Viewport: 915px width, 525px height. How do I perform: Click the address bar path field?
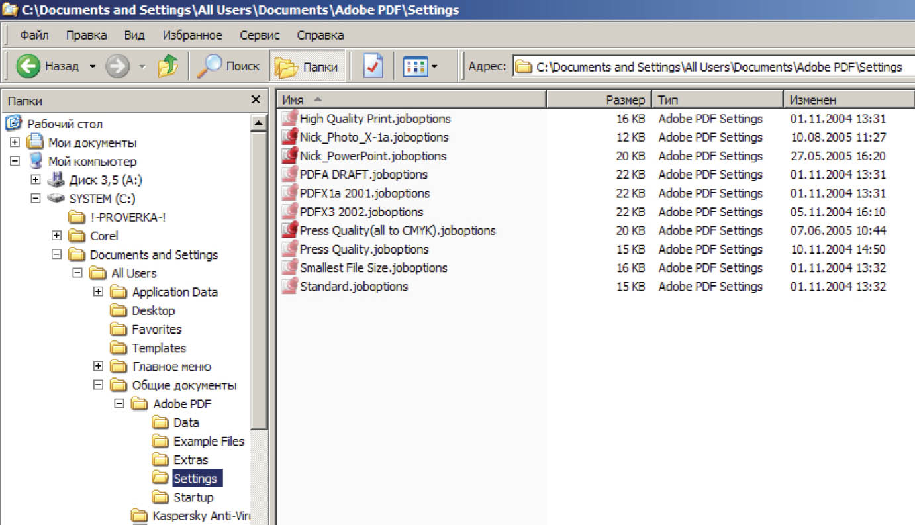click(x=713, y=66)
